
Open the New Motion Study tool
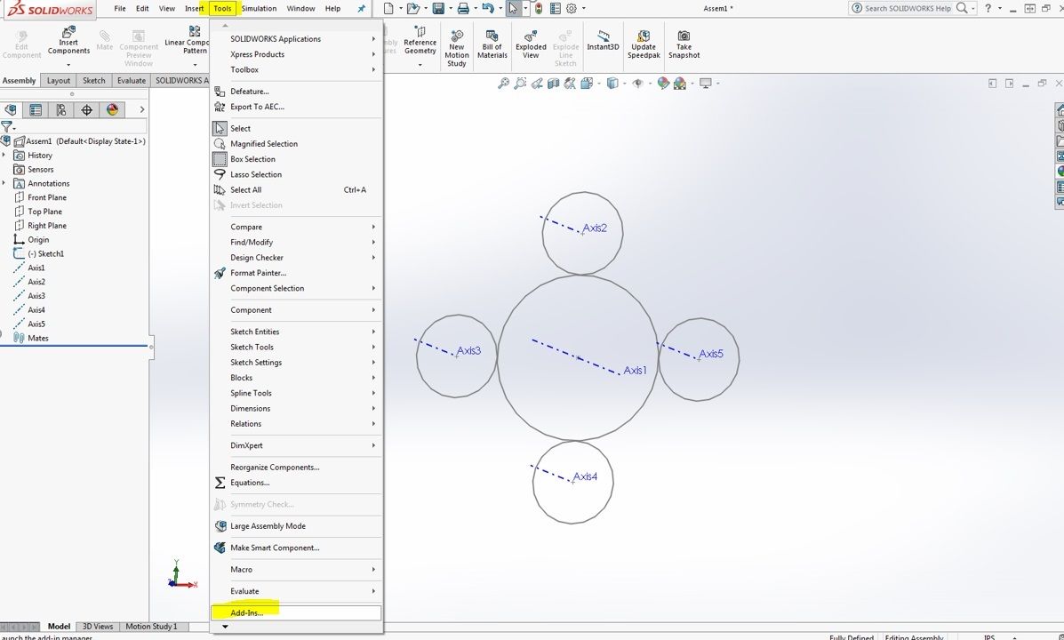[457, 47]
